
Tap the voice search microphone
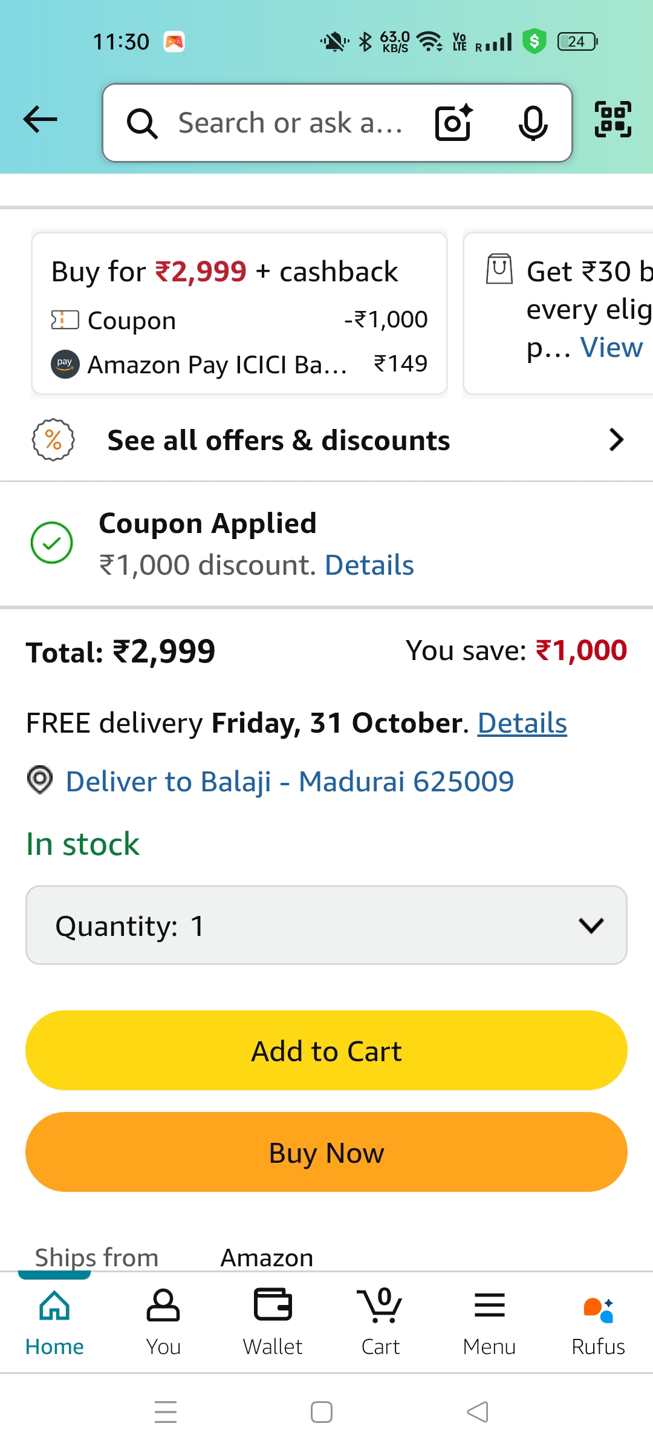pyautogui.click(x=533, y=123)
